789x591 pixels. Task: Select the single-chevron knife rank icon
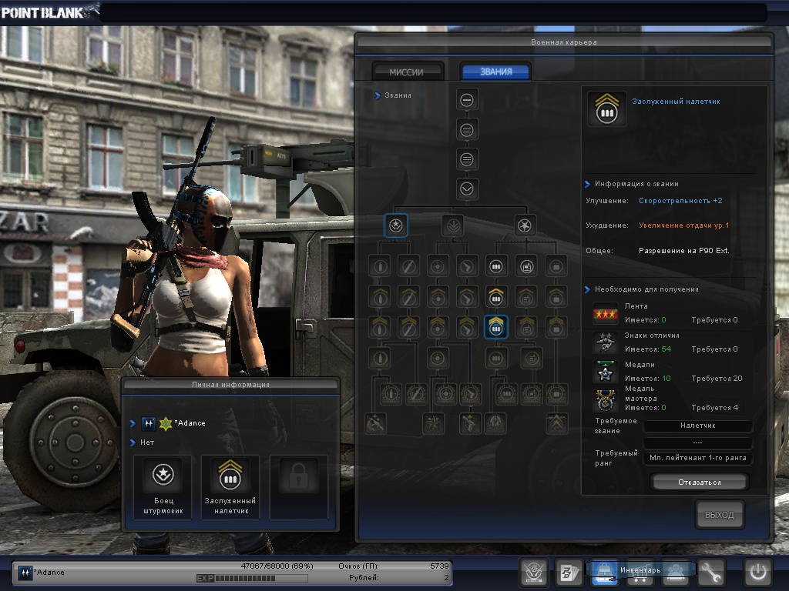click(x=408, y=296)
